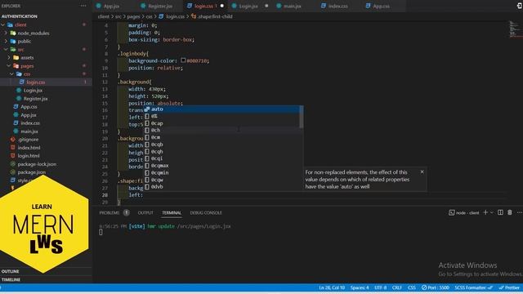
Task: Pick the 'ch' unit suggestion
Action: point(221,131)
